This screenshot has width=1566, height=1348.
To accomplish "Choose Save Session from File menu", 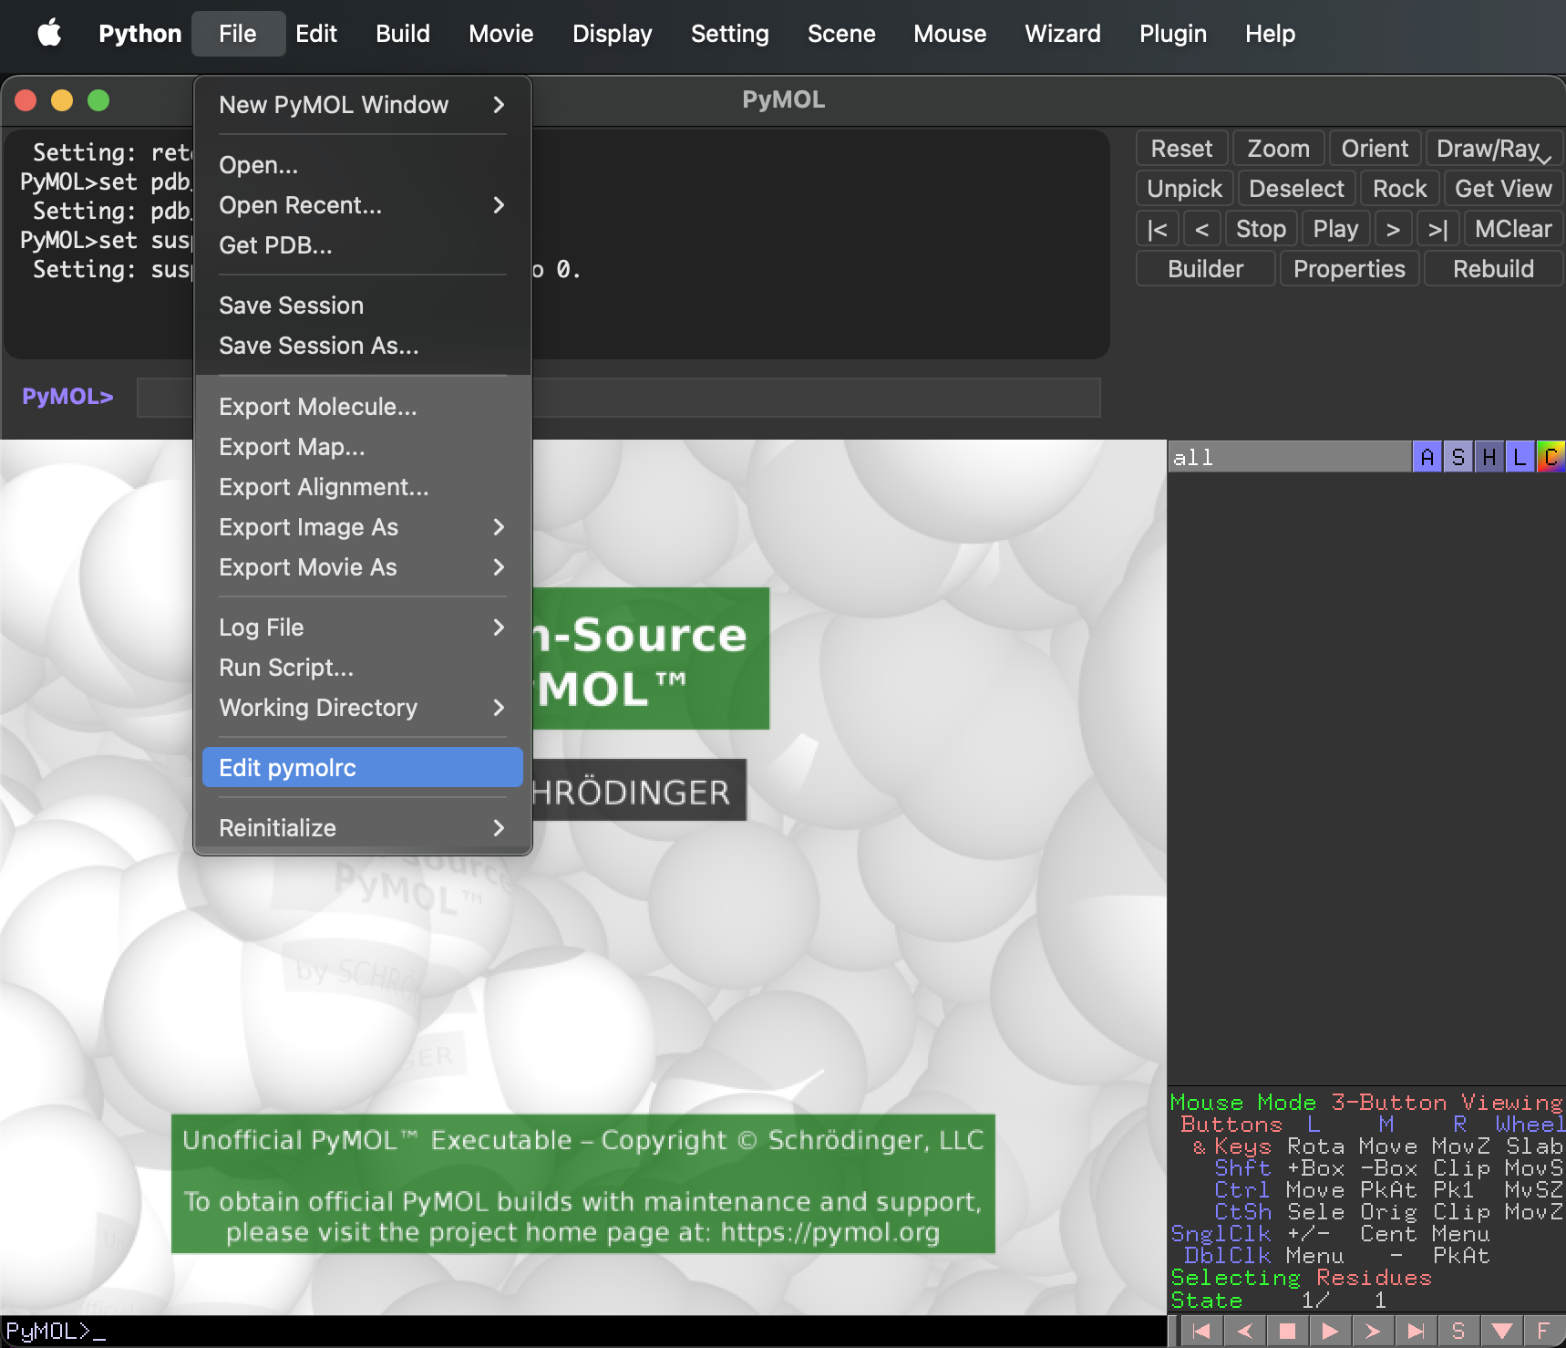I will 363,306.
